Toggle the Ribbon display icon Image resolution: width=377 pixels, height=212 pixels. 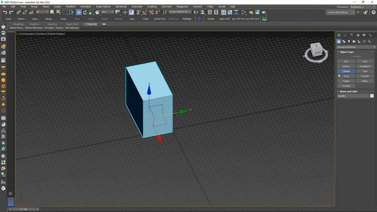pos(224,12)
